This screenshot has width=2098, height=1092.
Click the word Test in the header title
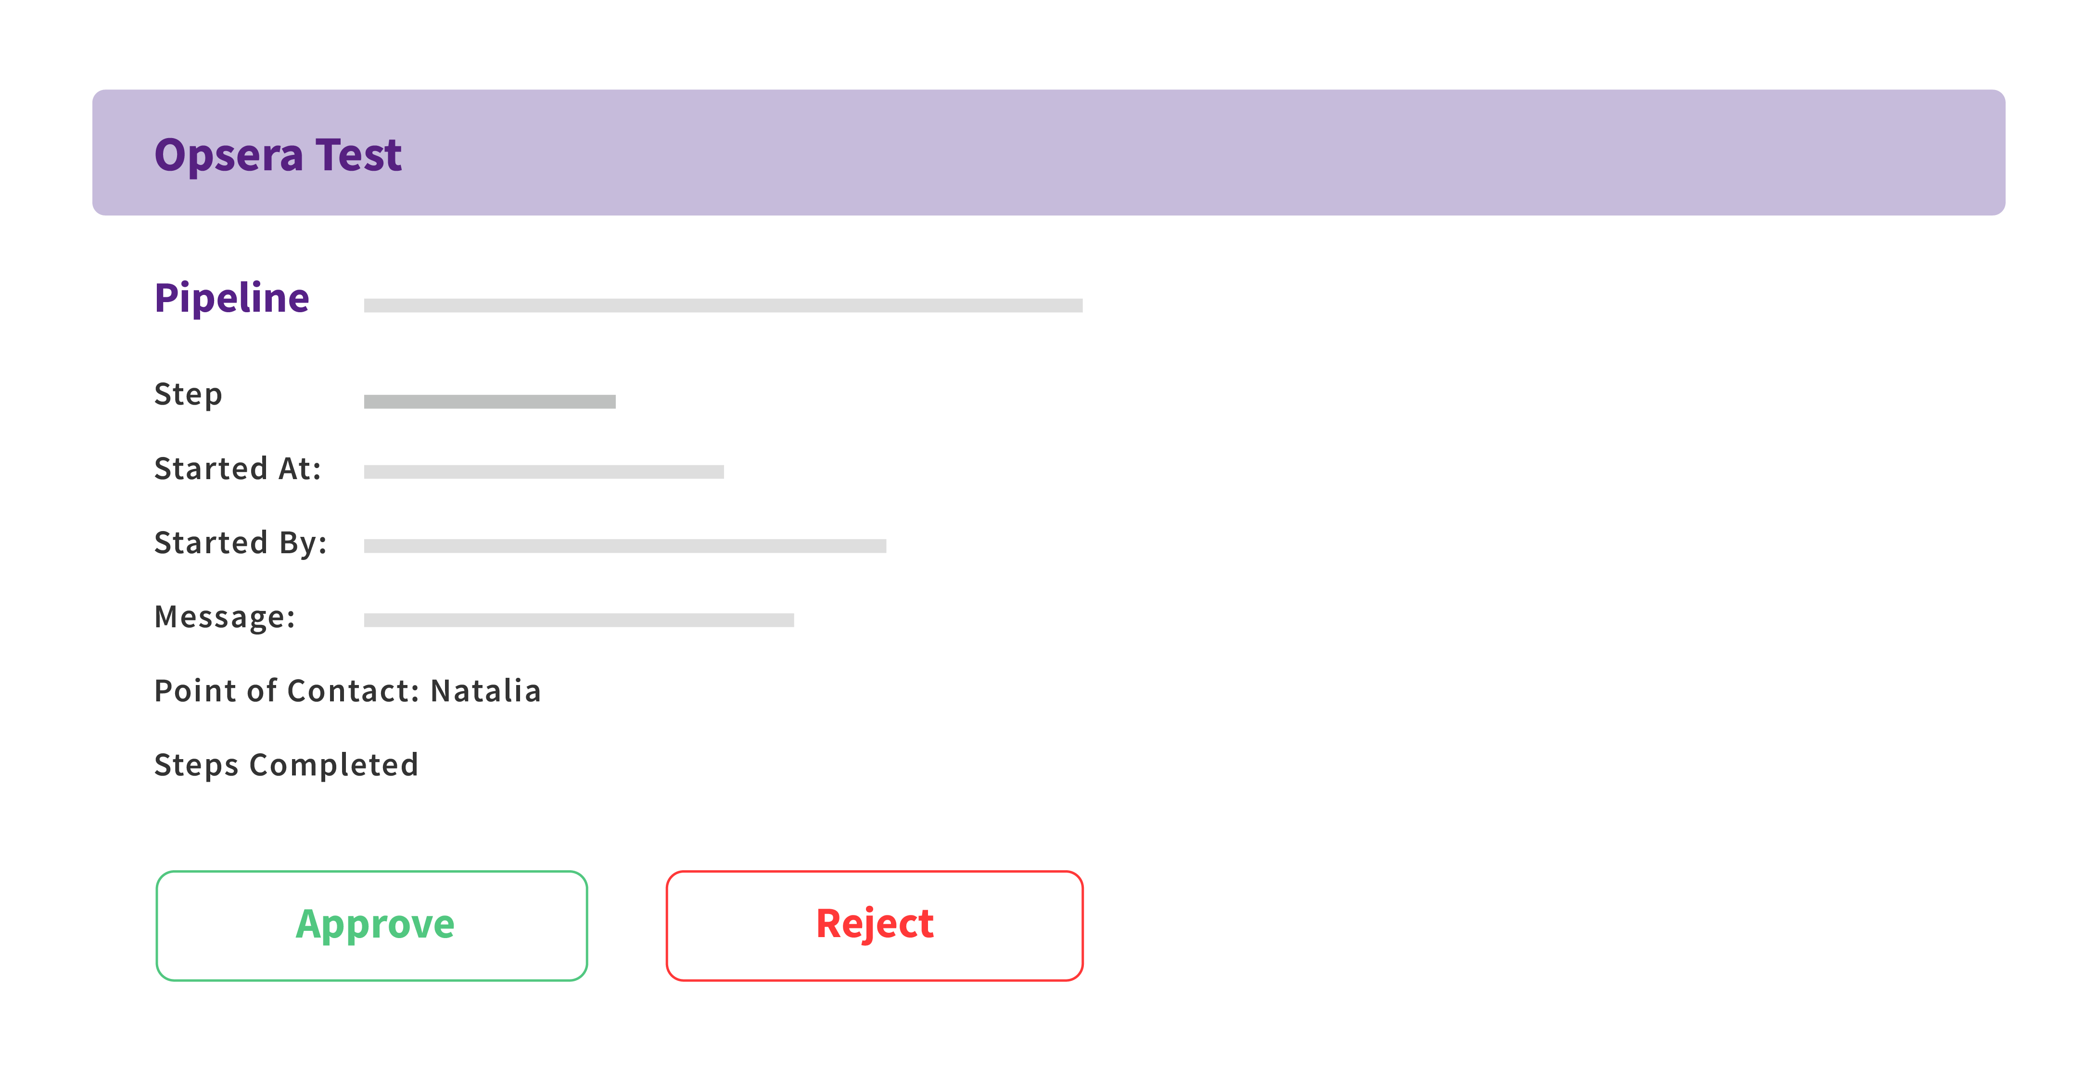pos(358,155)
